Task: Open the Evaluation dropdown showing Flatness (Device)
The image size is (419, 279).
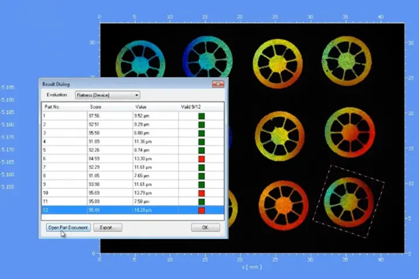Action: click(107, 95)
